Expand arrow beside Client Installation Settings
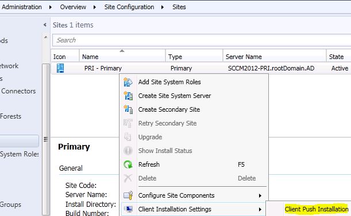This screenshot has height=216, width=351. click(x=260, y=210)
